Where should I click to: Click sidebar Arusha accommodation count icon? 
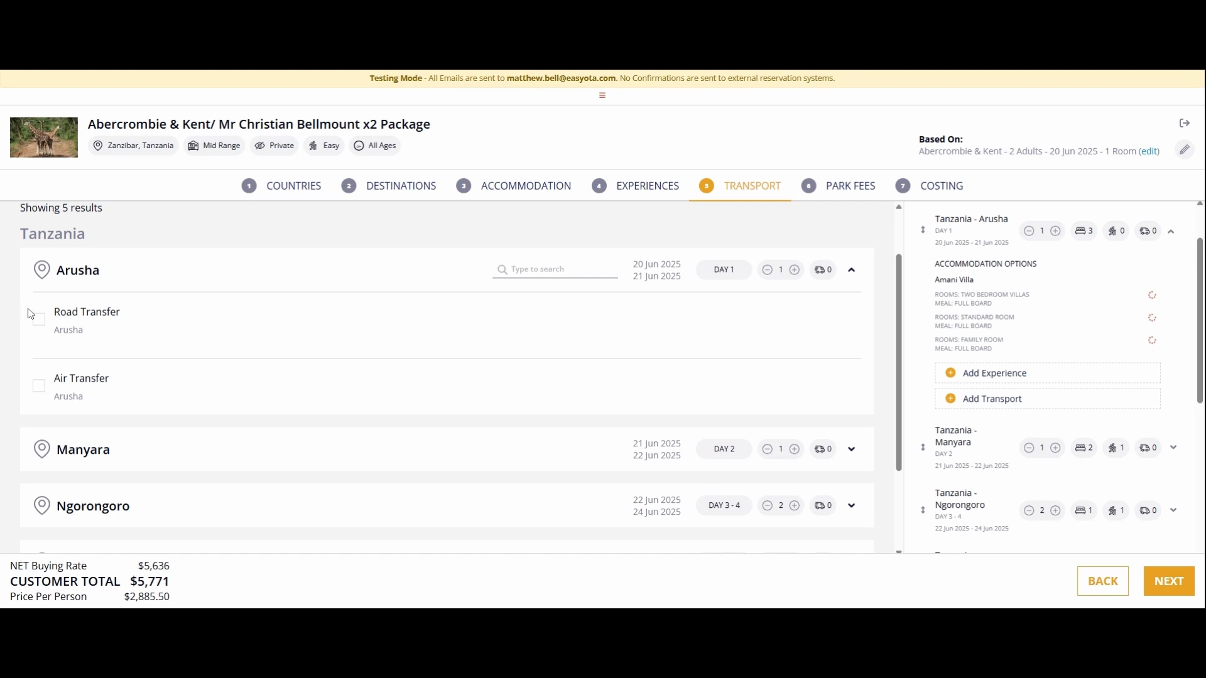point(1085,231)
